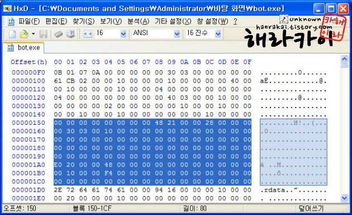Click offset row 00000150
This screenshot has height=215, width=352.
point(28,123)
